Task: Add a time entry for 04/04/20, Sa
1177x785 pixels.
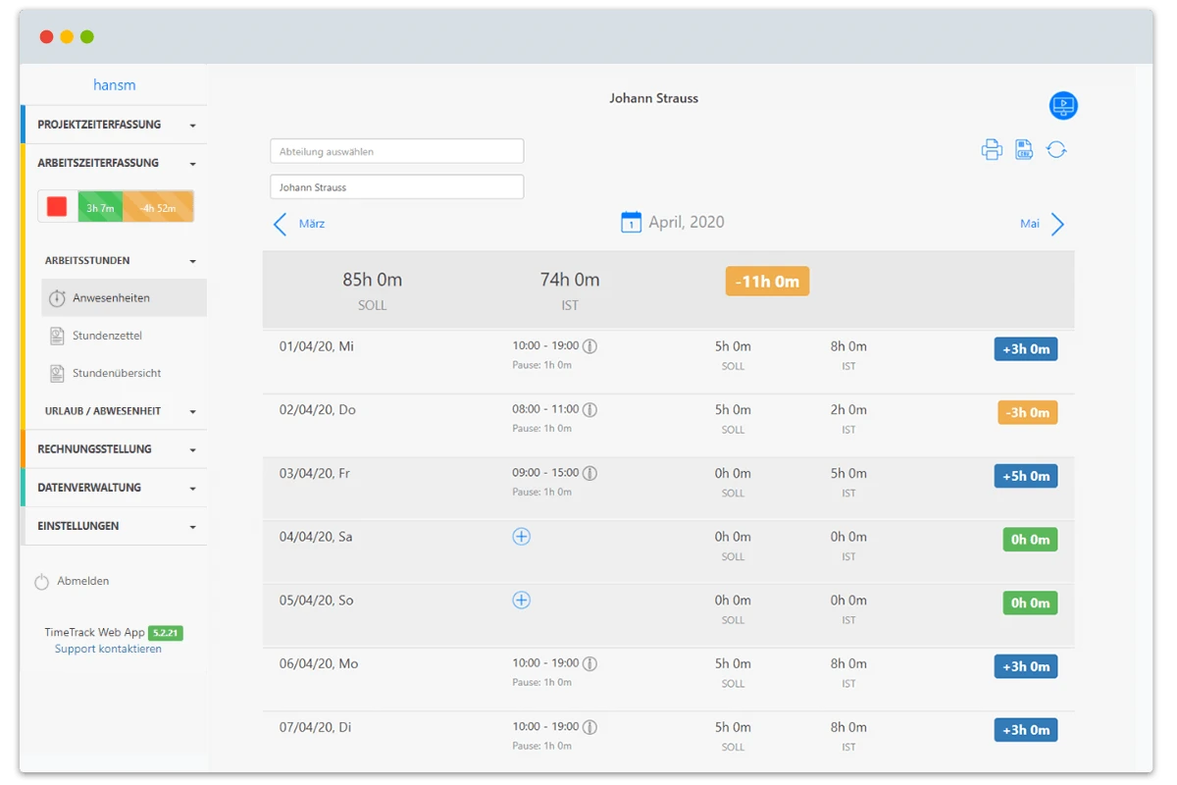Action: [x=521, y=537]
